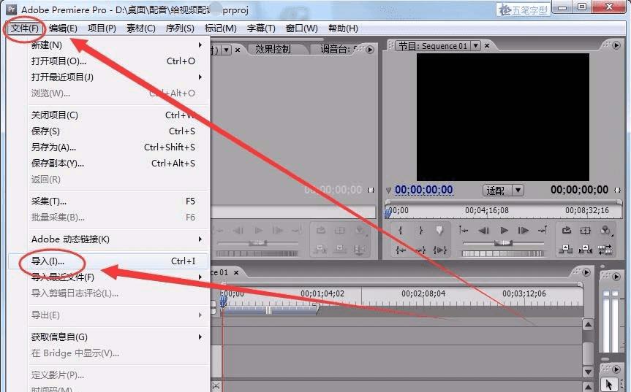Step forward a frame in Source monitor

(x=278, y=230)
